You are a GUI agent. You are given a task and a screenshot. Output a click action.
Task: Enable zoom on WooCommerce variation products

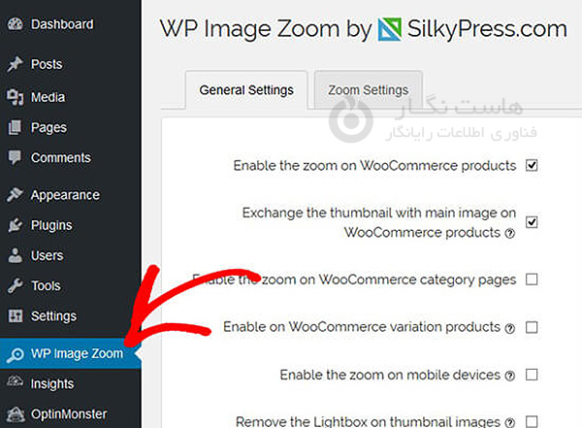532,327
